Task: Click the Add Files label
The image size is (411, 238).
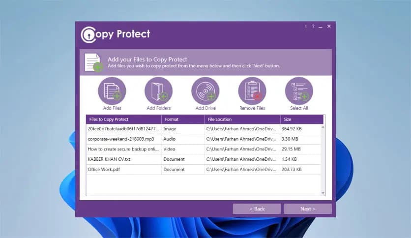Action: pos(112,108)
